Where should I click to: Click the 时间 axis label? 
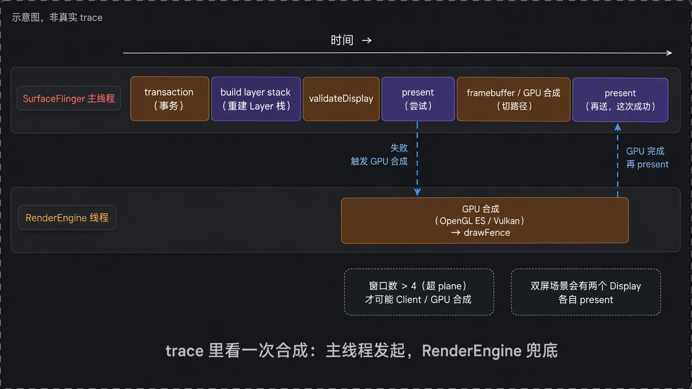[x=351, y=40]
